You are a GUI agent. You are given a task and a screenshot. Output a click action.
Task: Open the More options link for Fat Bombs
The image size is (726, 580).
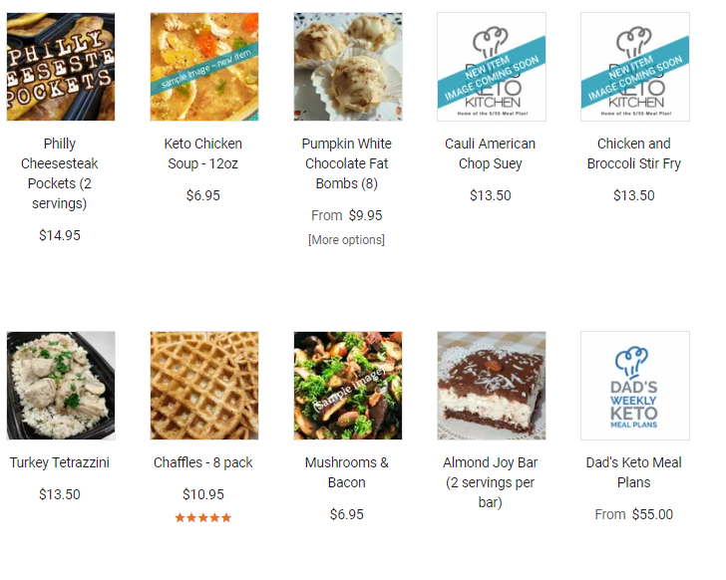pyautogui.click(x=346, y=239)
